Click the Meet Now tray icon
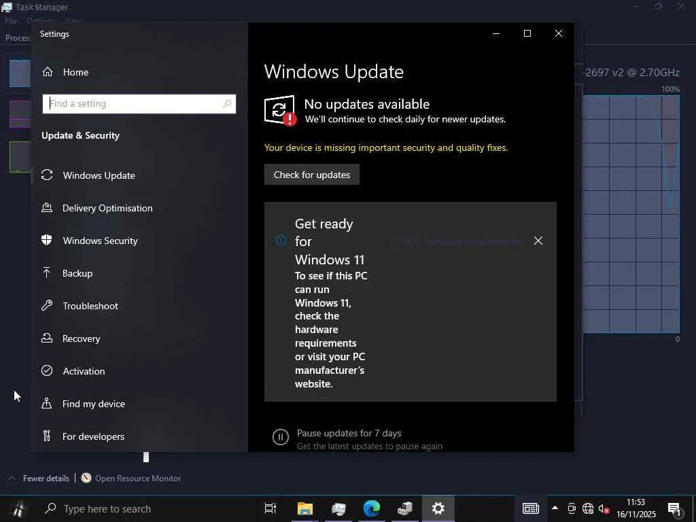The width and height of the screenshot is (696, 522). pos(572,508)
